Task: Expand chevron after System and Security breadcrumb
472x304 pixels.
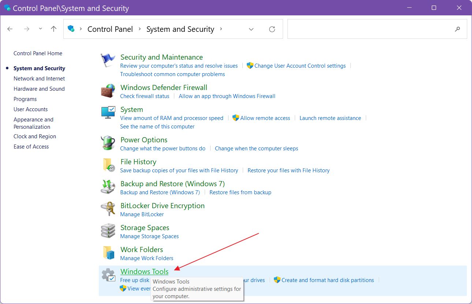Action: tap(221, 29)
